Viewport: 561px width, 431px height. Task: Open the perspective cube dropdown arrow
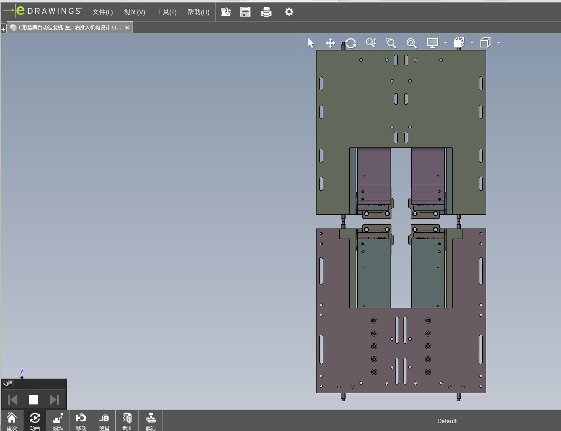click(x=499, y=43)
